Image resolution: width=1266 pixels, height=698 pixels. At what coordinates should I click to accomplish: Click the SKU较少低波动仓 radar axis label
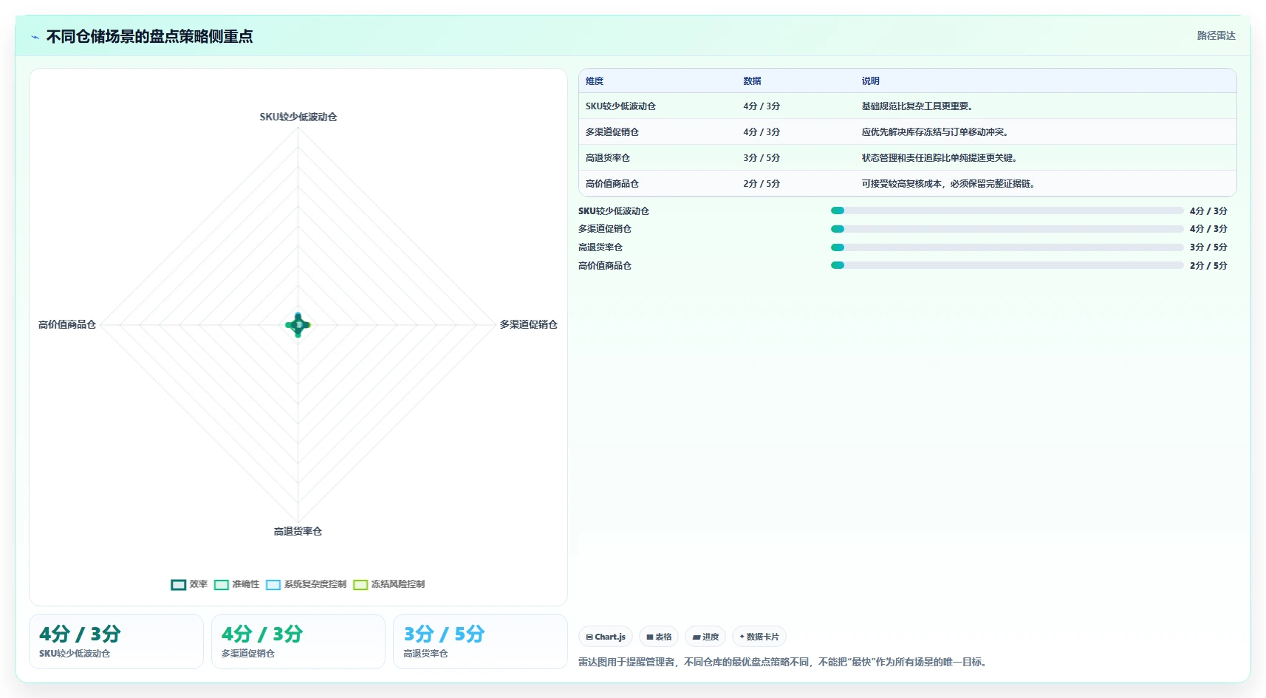click(x=298, y=117)
